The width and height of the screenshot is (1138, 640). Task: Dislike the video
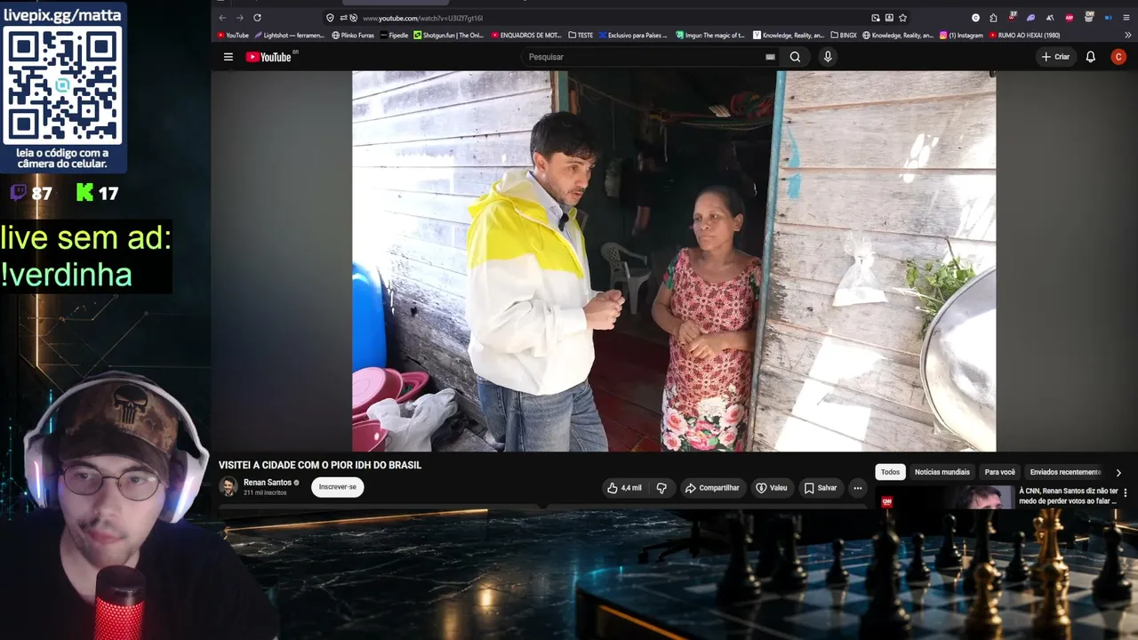661,488
